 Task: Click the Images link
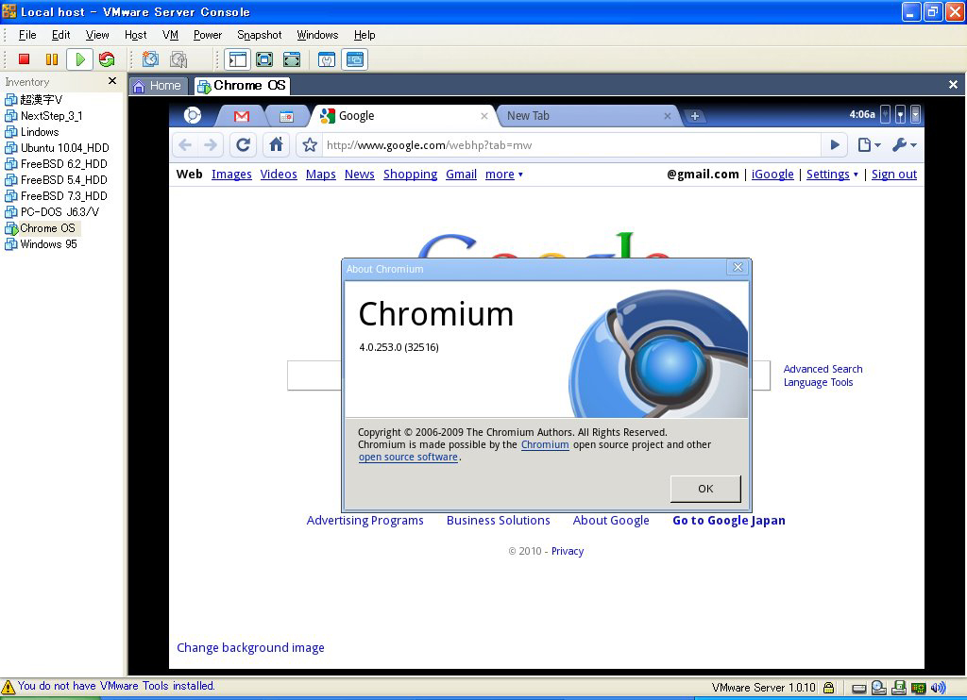point(231,175)
